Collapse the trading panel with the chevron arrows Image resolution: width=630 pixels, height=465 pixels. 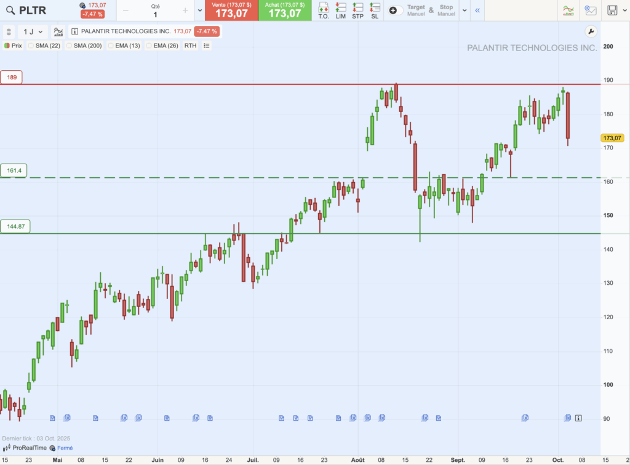coord(477,10)
